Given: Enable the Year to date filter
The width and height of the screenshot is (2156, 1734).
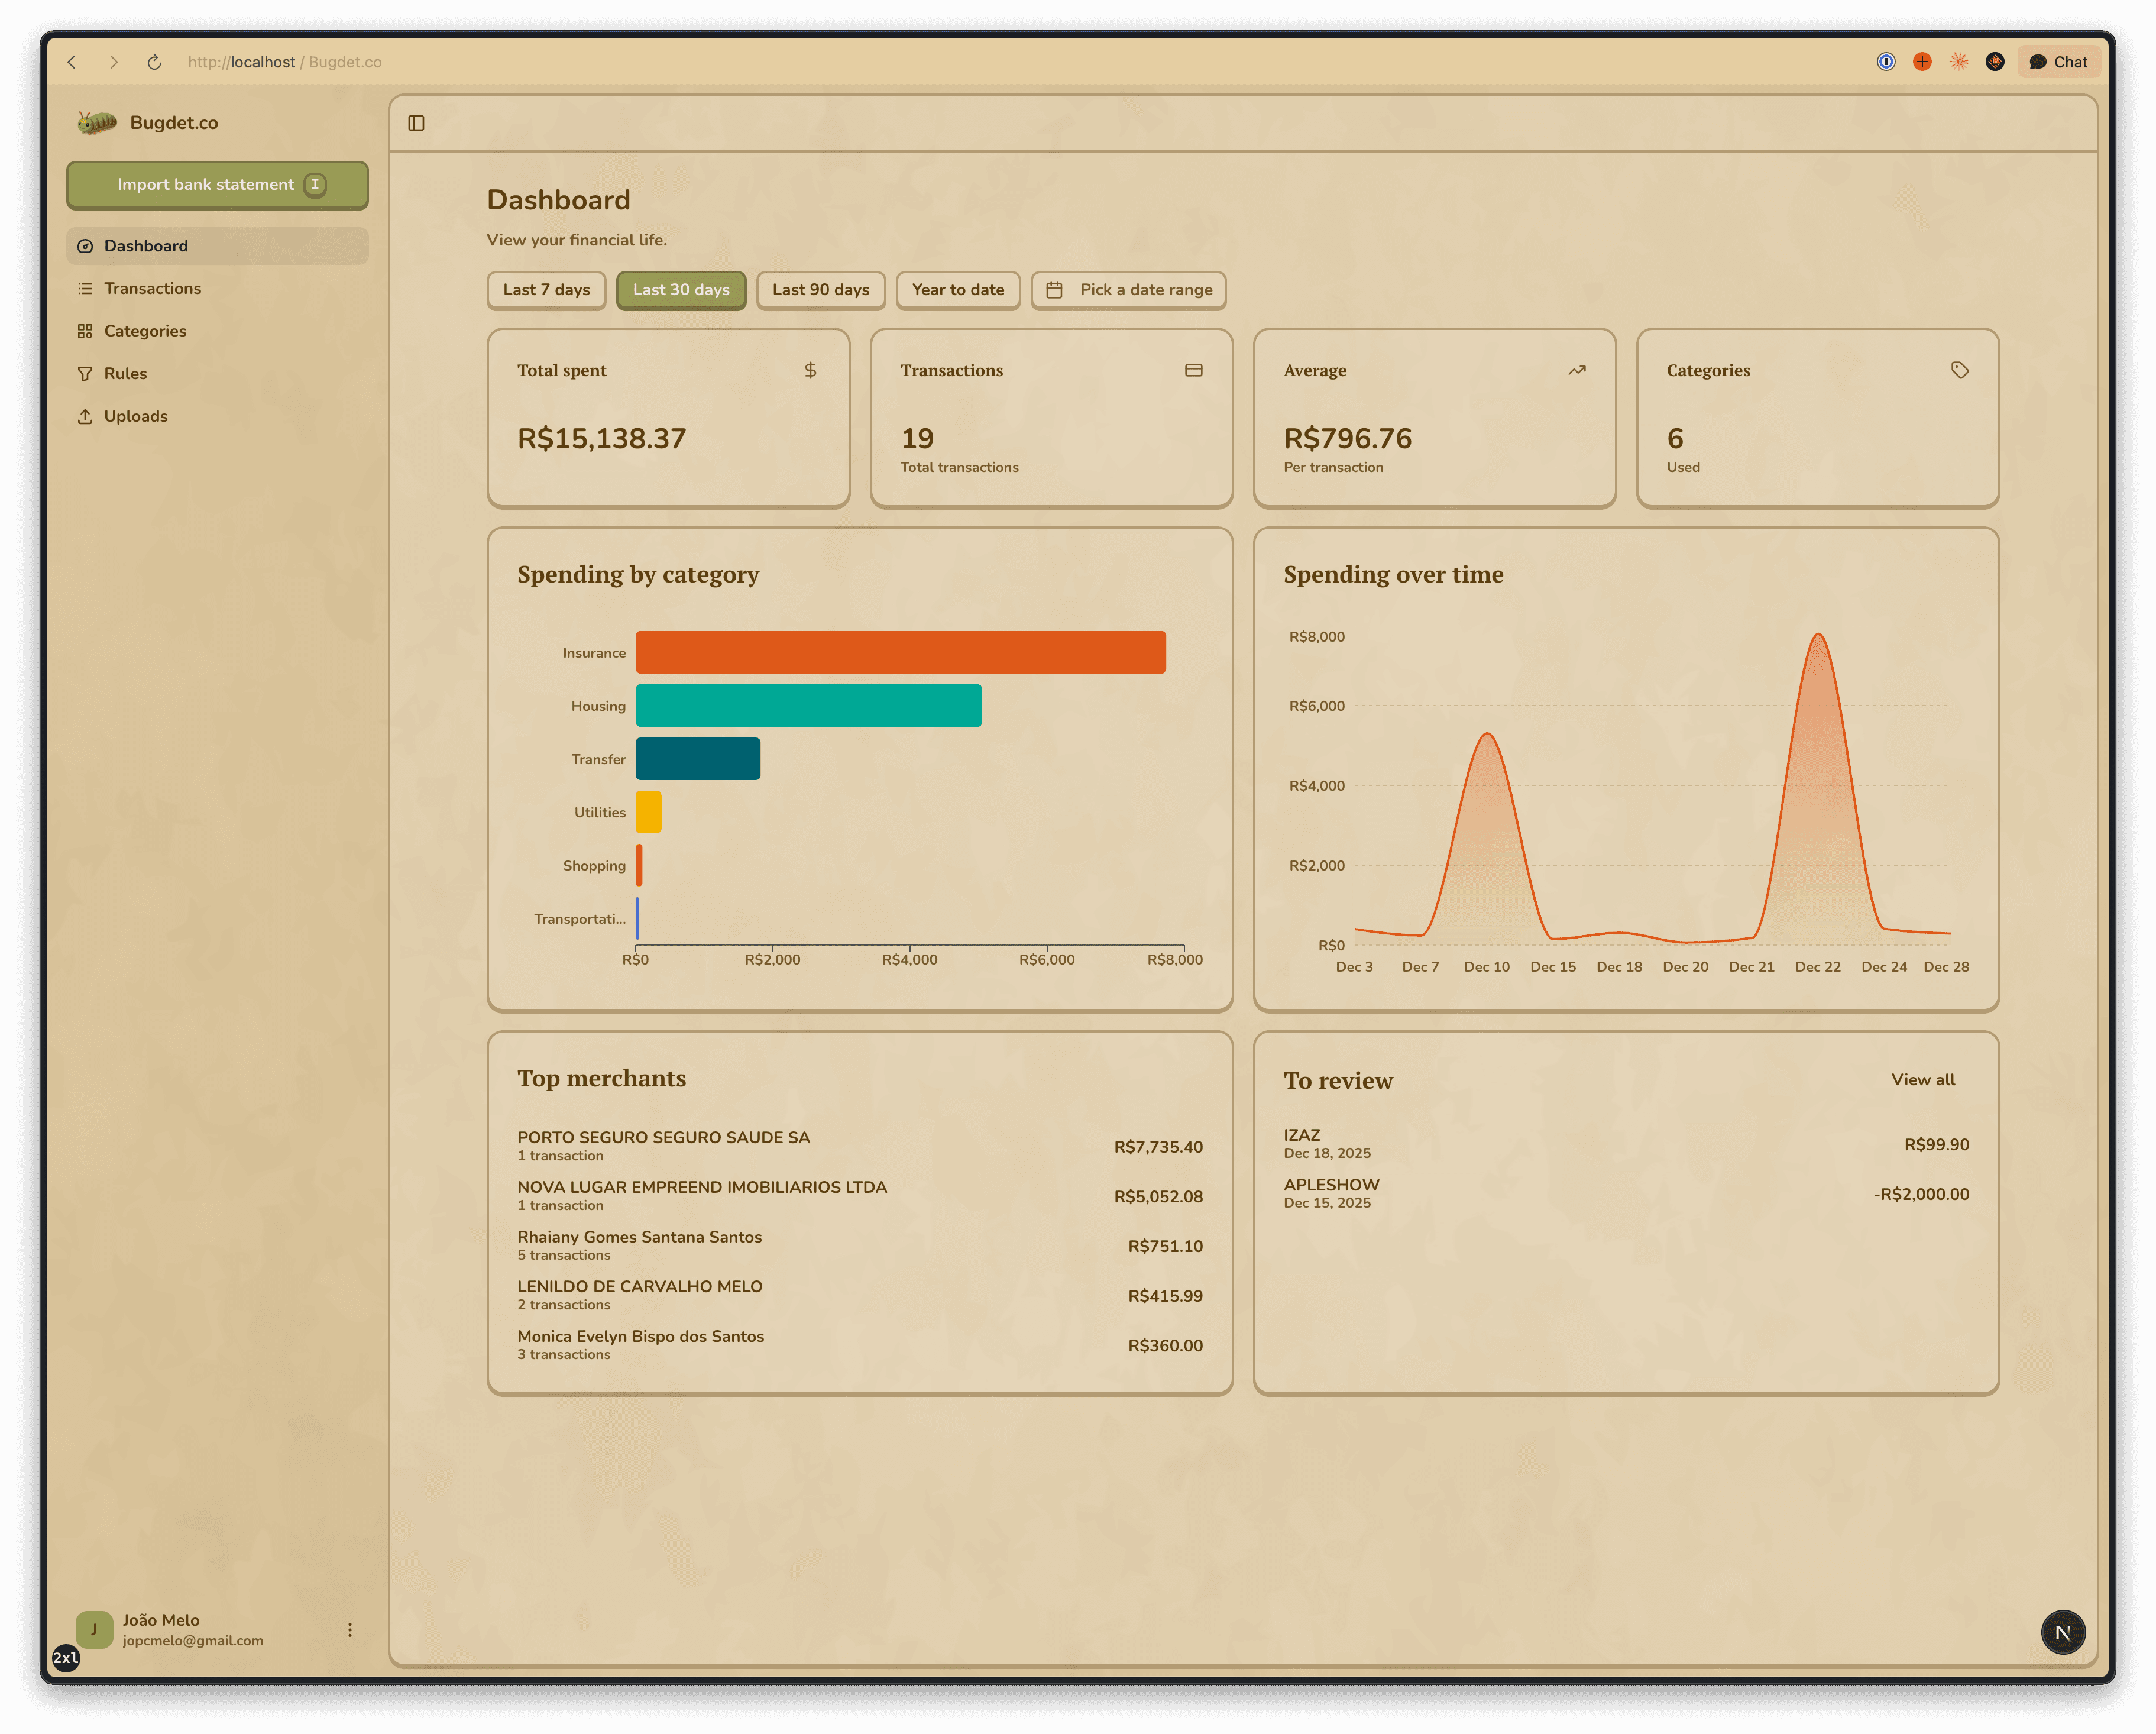Looking at the screenshot, I should point(957,290).
